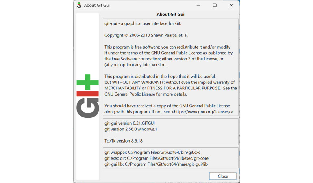313x183 pixels.
Task: Click the text 'git-gui - a graphical user interface for Git.'
Action: point(143,23)
